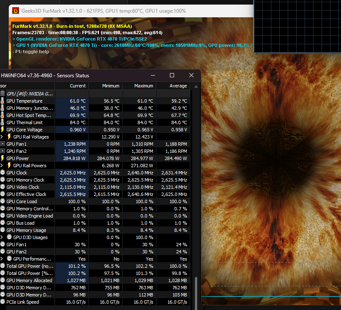This screenshot has width=341, height=310.
Task: Click the scrollbar up arrow in HWiNFO
Action: pyautogui.click(x=196, y=87)
